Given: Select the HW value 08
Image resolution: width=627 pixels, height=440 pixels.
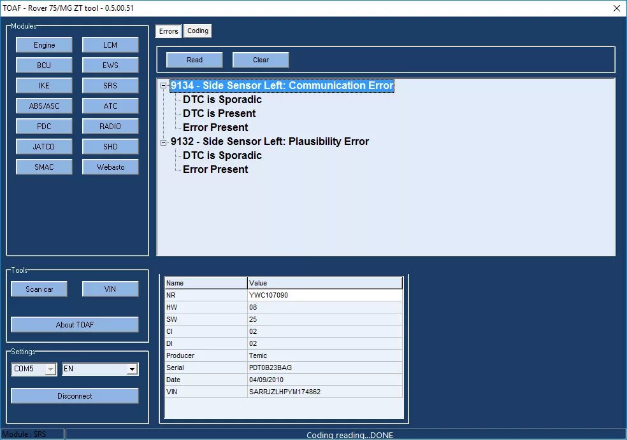Looking at the screenshot, I should tap(325, 307).
